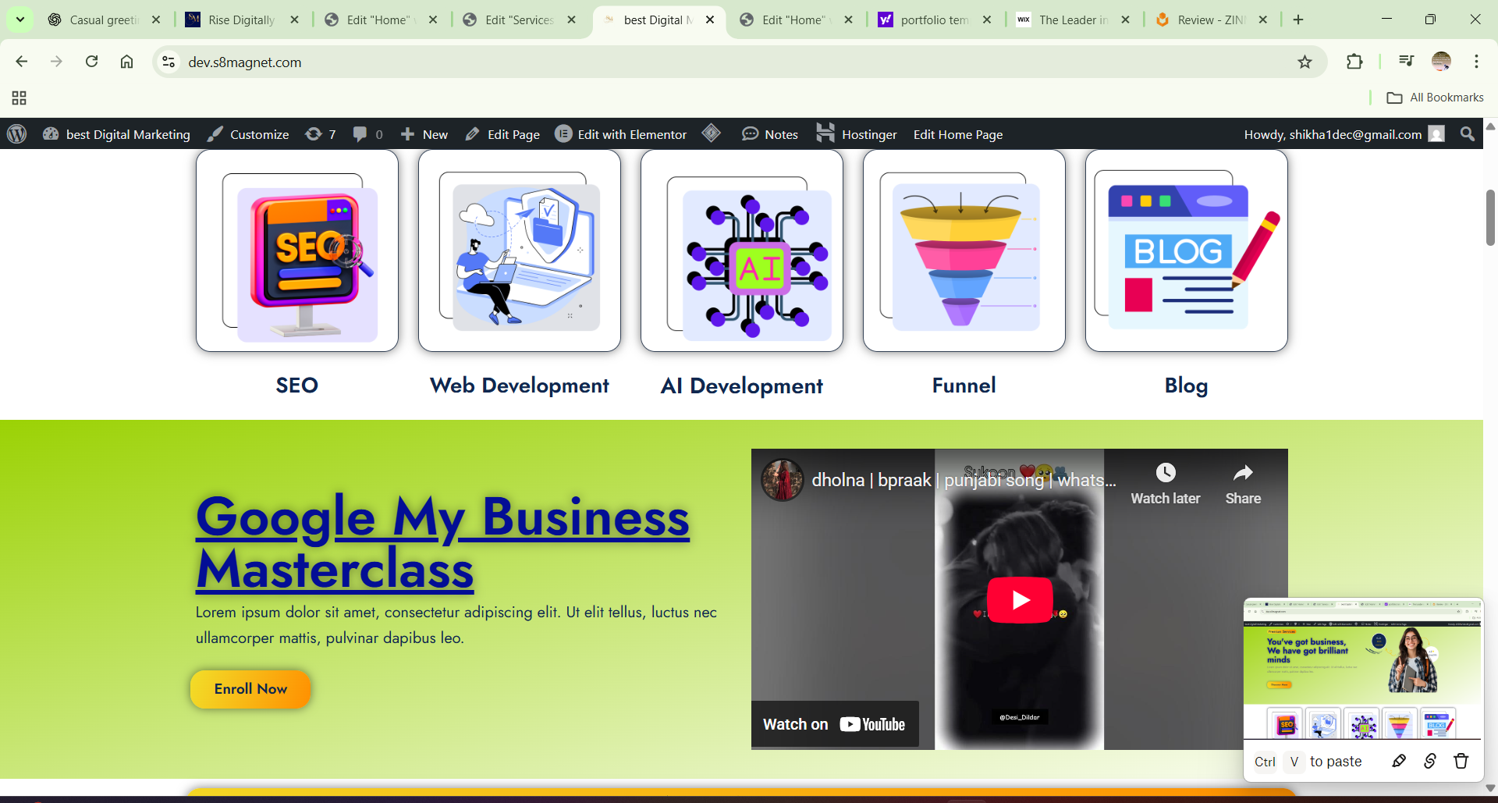
Task: Open the Customize admin bar item
Action: point(248,134)
